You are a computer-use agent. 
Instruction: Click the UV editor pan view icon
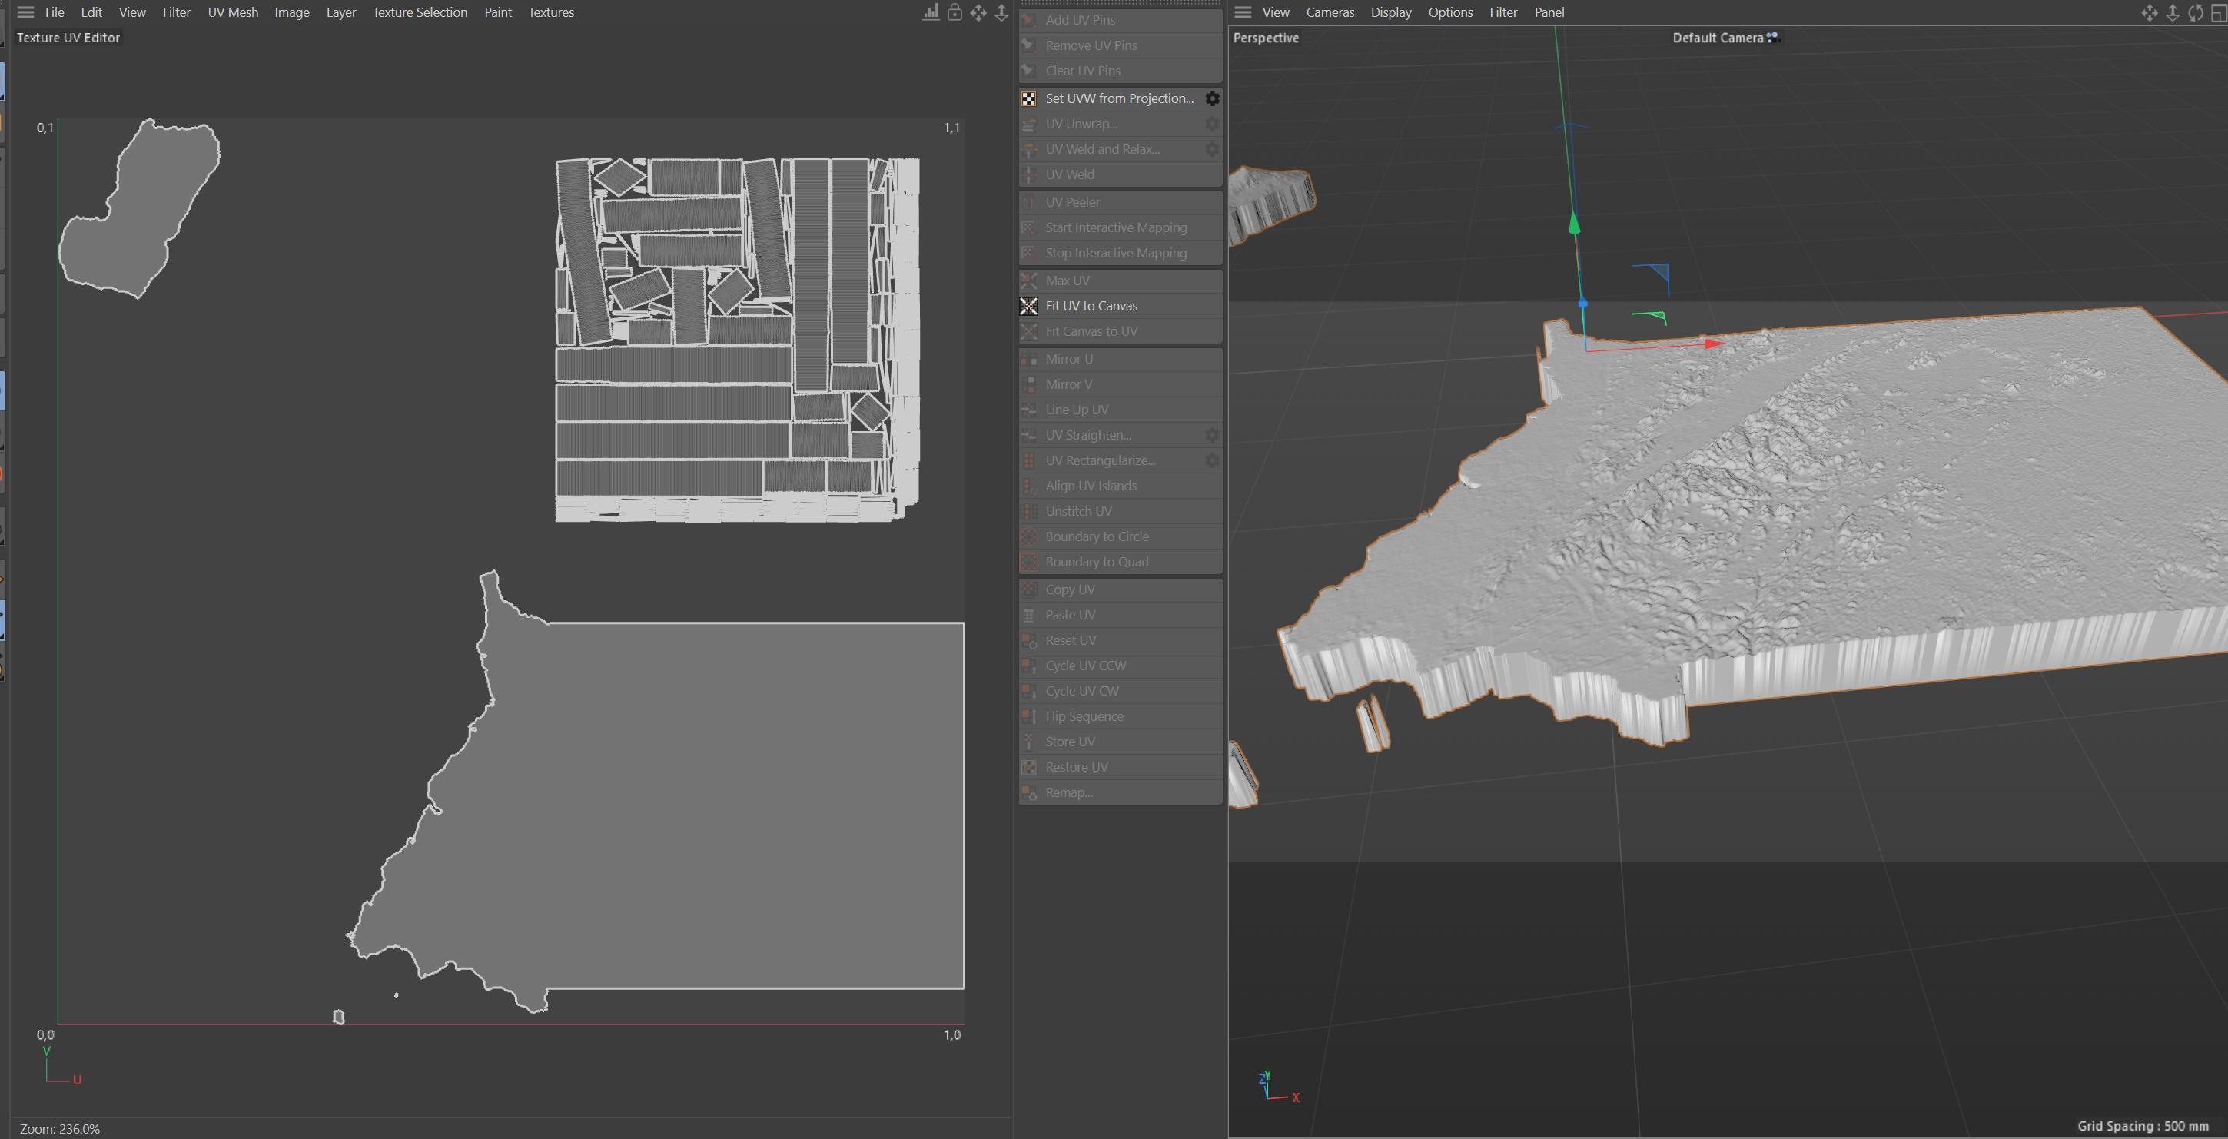(x=978, y=12)
